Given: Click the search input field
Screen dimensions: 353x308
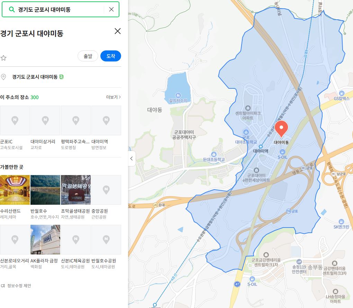Looking at the screenshot, I should tap(60, 9).
